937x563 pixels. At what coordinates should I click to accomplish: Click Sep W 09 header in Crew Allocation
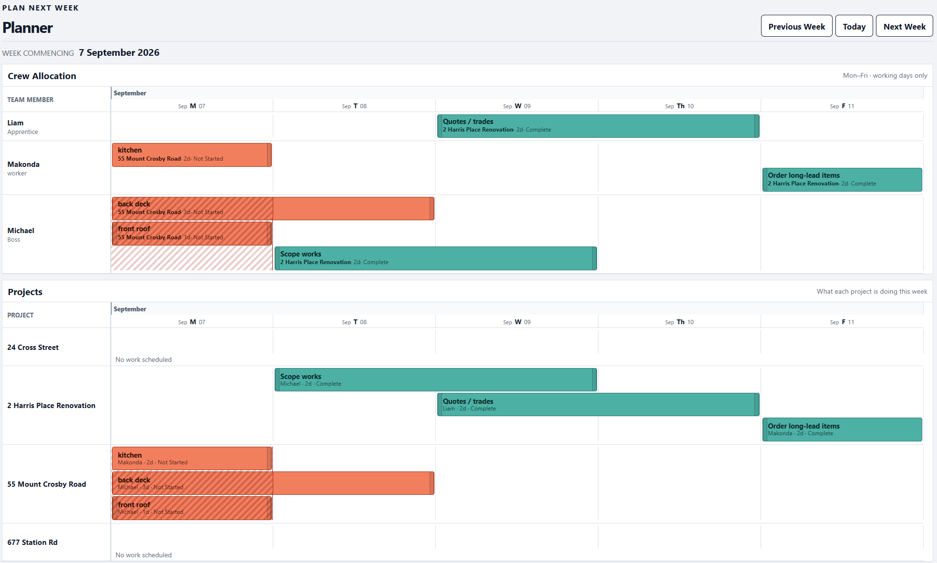point(517,106)
